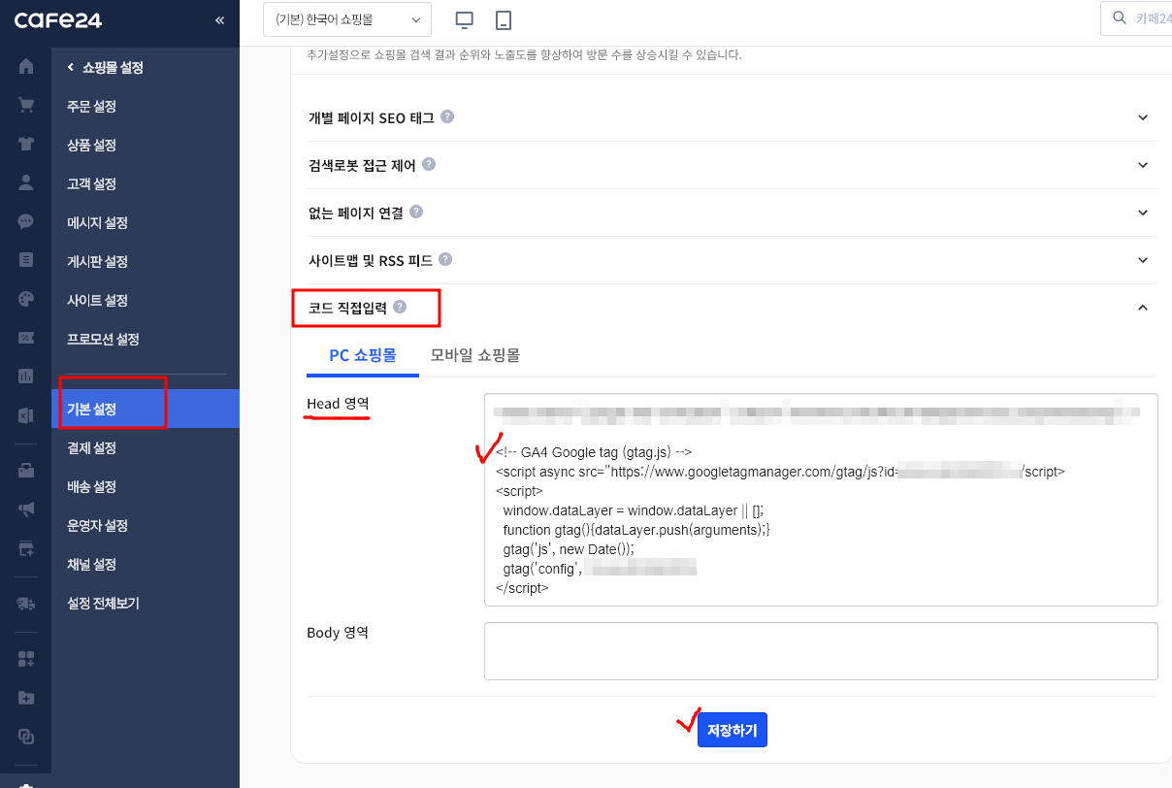Image resolution: width=1172 pixels, height=788 pixels.
Task: Select the PC 쇼핑몰 tab
Action: (x=362, y=355)
